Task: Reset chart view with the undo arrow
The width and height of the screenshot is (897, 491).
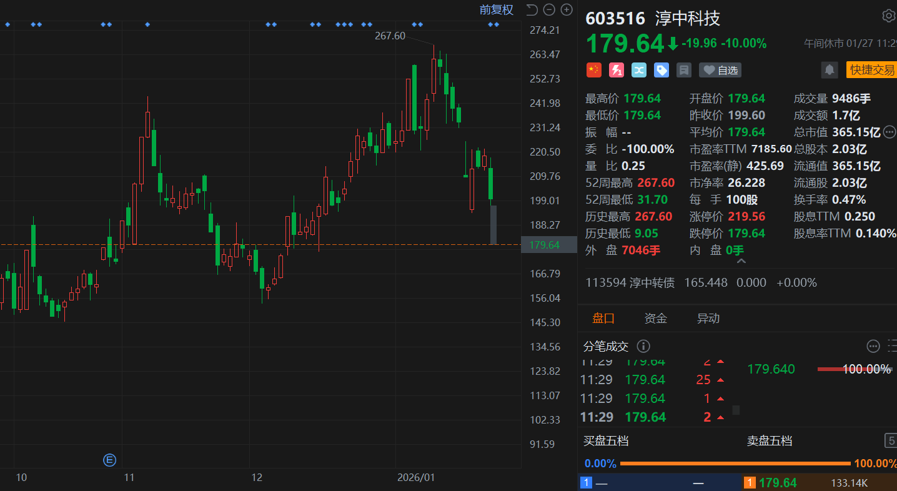Action: (532, 9)
